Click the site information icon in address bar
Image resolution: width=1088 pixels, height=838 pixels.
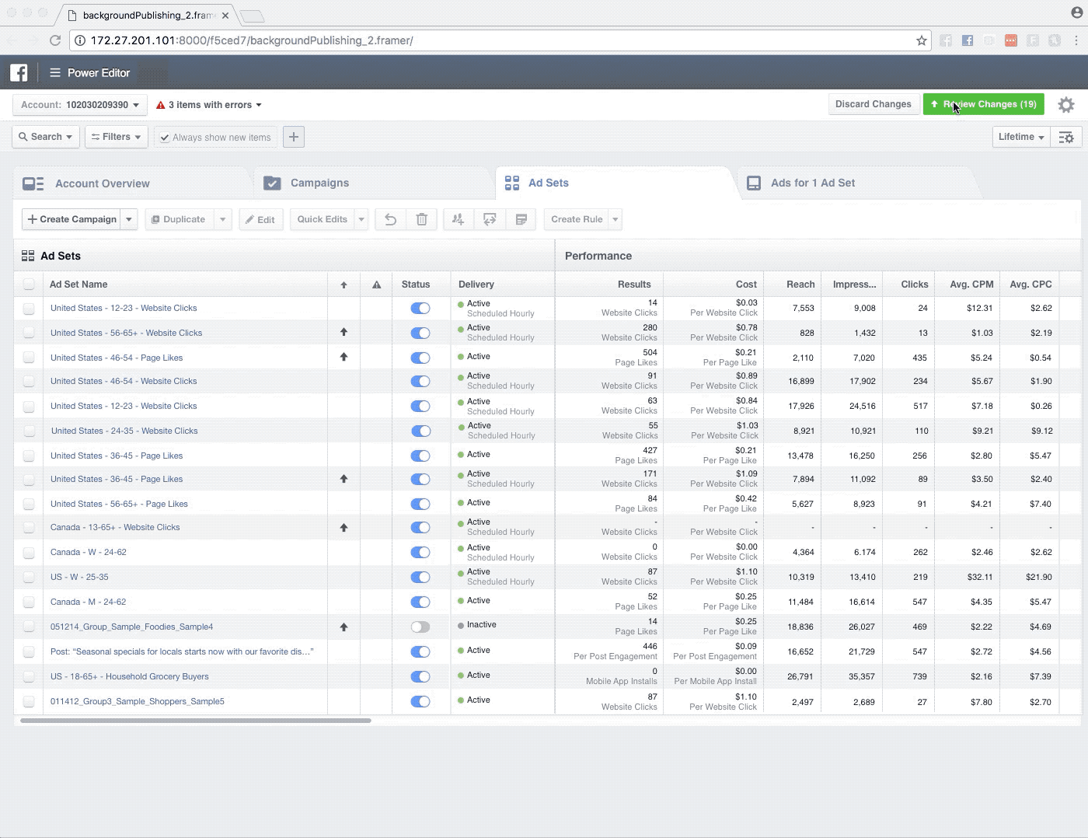point(80,40)
